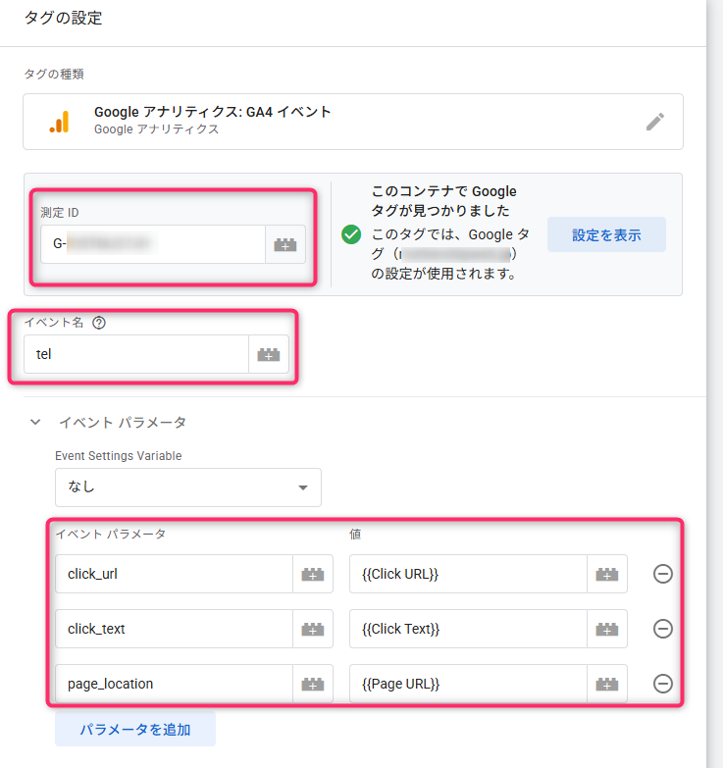Remove the click_text parameter row
The image size is (723, 768).
click(663, 630)
